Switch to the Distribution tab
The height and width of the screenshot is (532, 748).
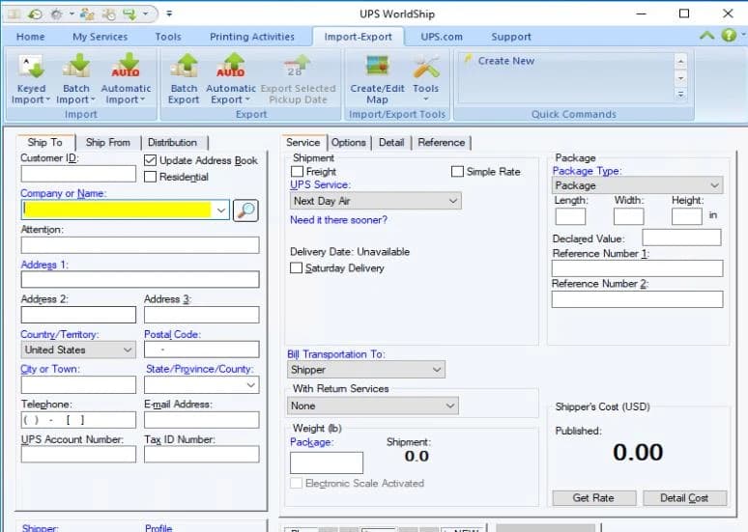pos(172,142)
